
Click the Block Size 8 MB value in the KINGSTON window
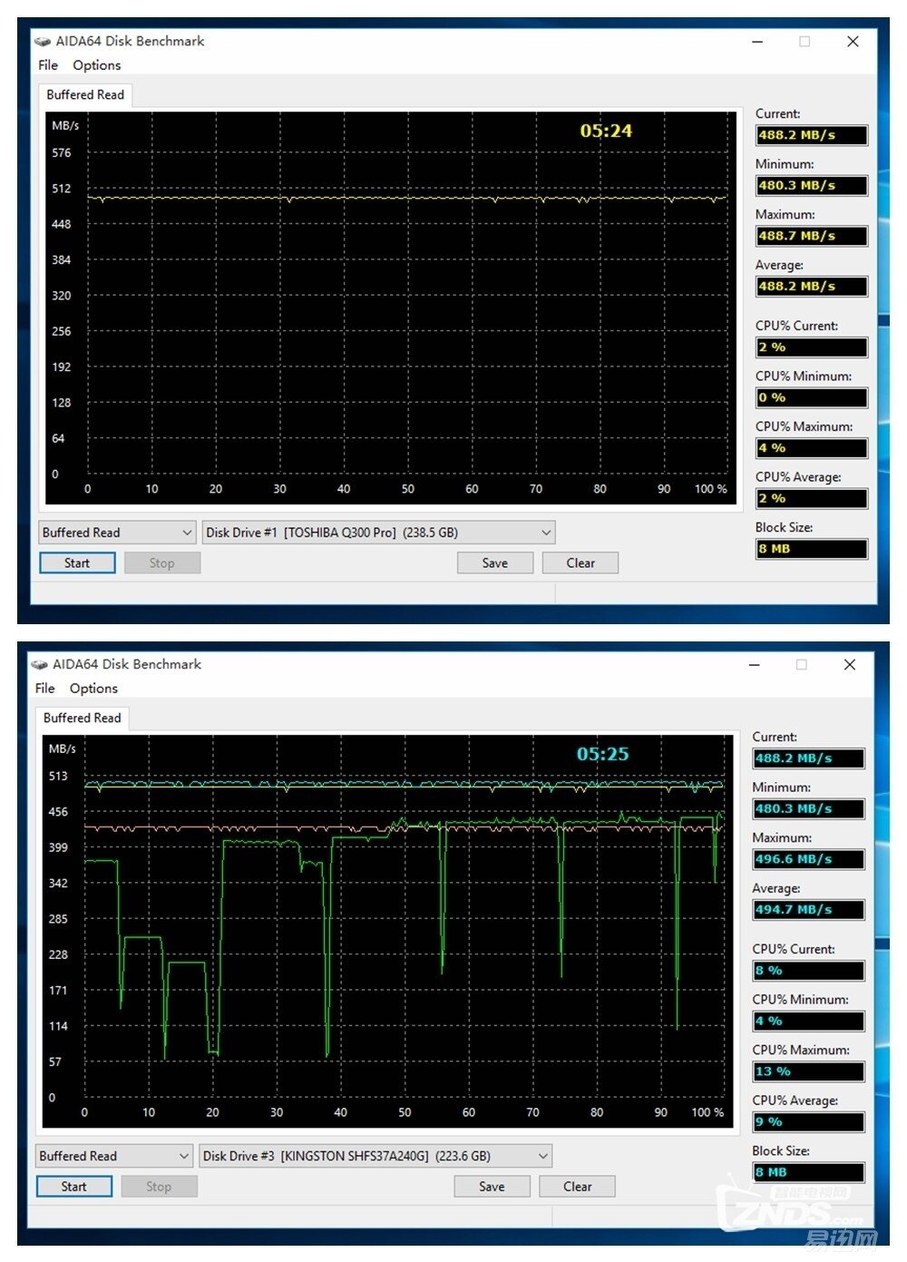pos(808,1172)
